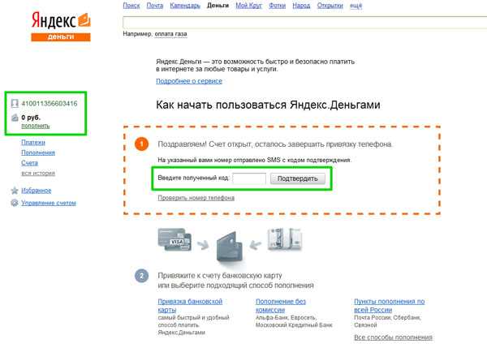Click the 0 руб. balance text
Viewport: 487px width, 348px height.
31,118
